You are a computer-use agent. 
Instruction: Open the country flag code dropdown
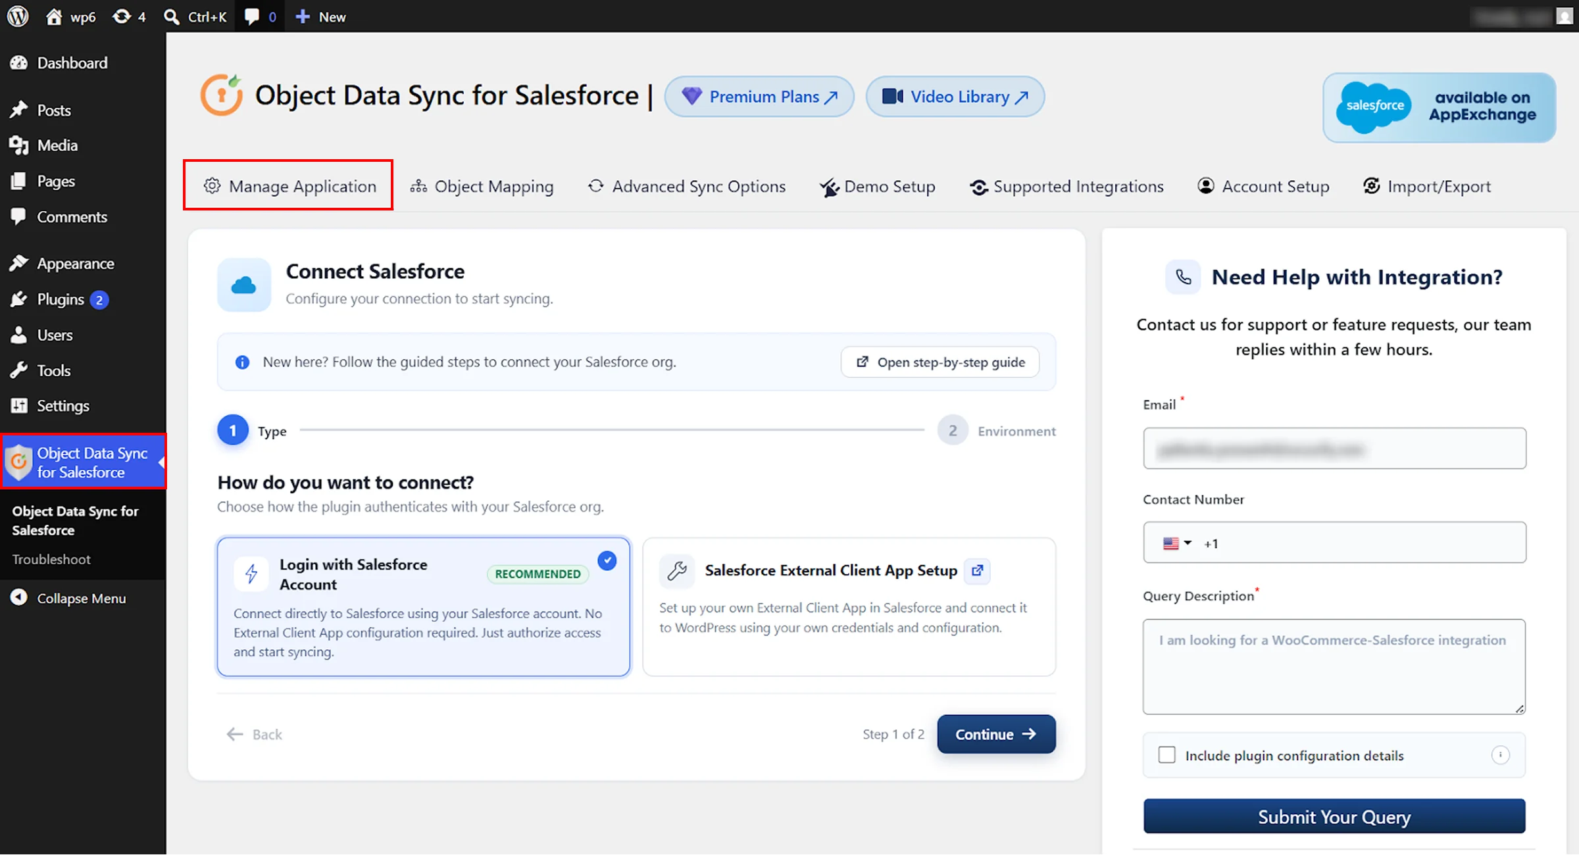pos(1177,543)
